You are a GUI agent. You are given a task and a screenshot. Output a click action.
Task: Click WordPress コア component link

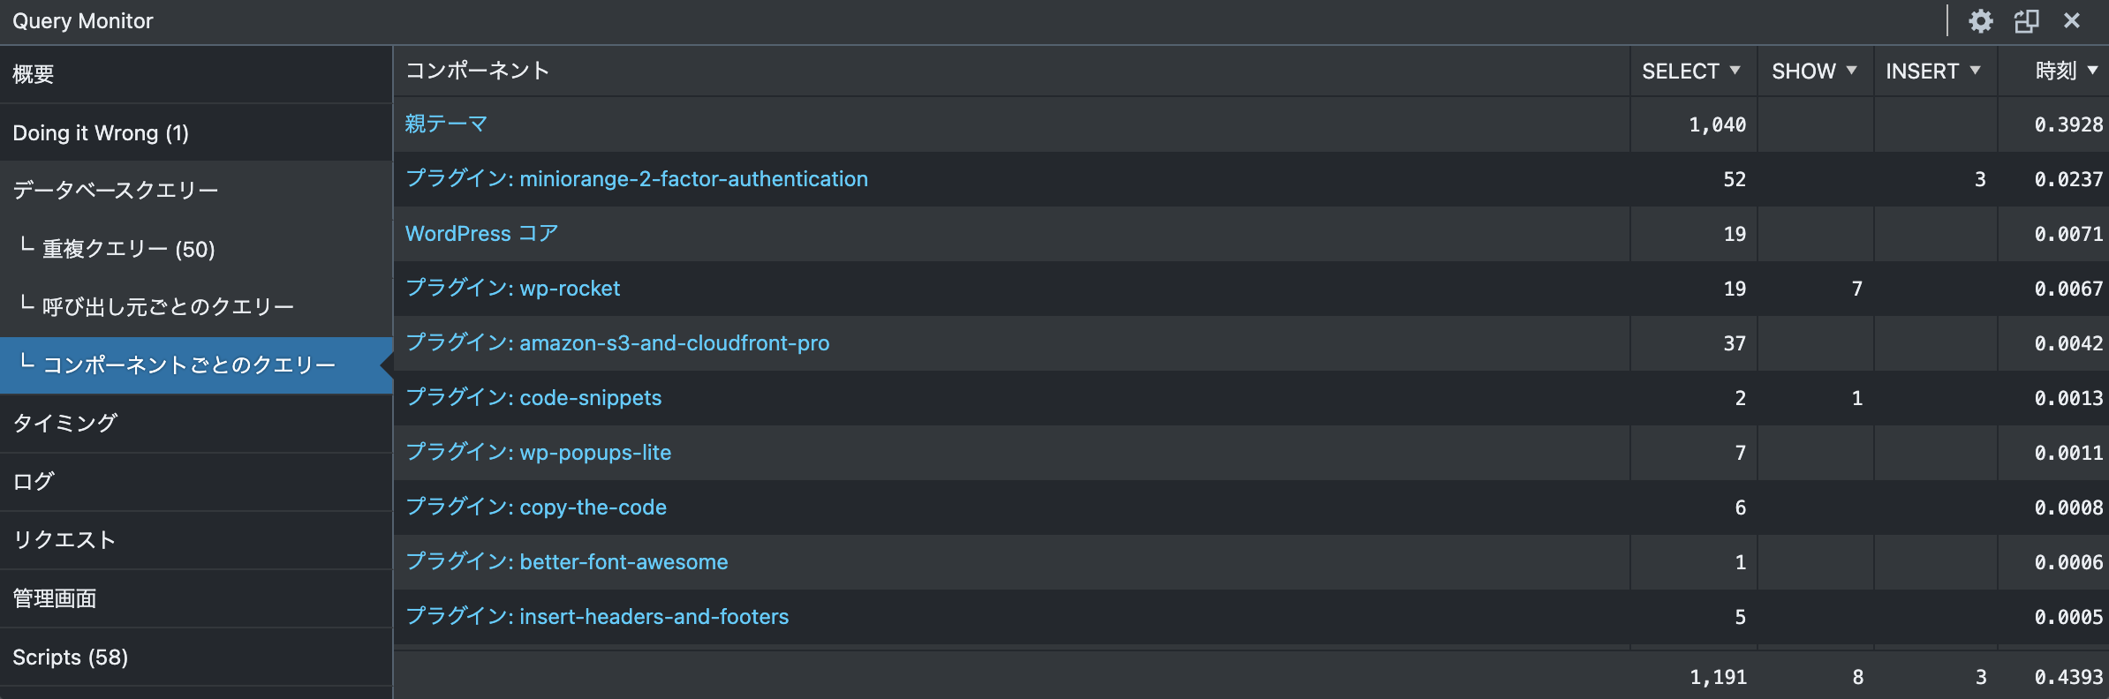(481, 233)
